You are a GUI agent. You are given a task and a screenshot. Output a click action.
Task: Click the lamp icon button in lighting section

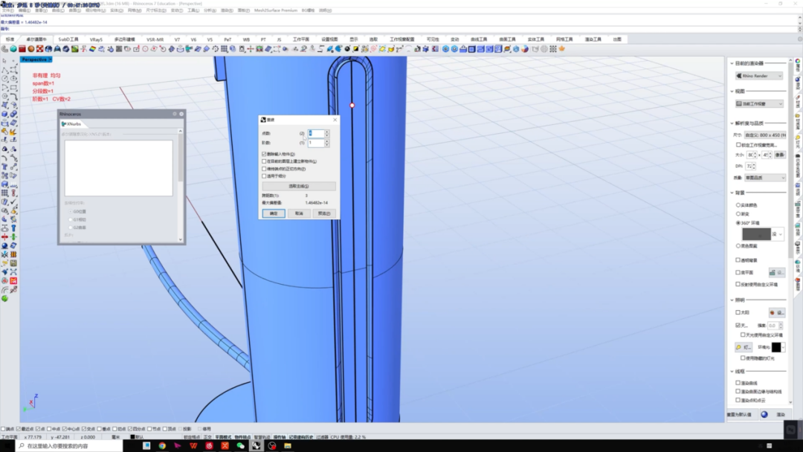tap(743, 347)
